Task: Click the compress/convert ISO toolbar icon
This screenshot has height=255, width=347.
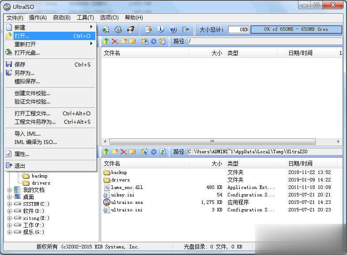Action: tap(148, 30)
